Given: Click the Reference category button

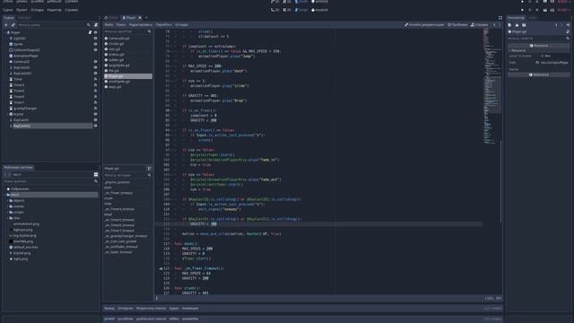Looking at the screenshot, I should (539, 74).
